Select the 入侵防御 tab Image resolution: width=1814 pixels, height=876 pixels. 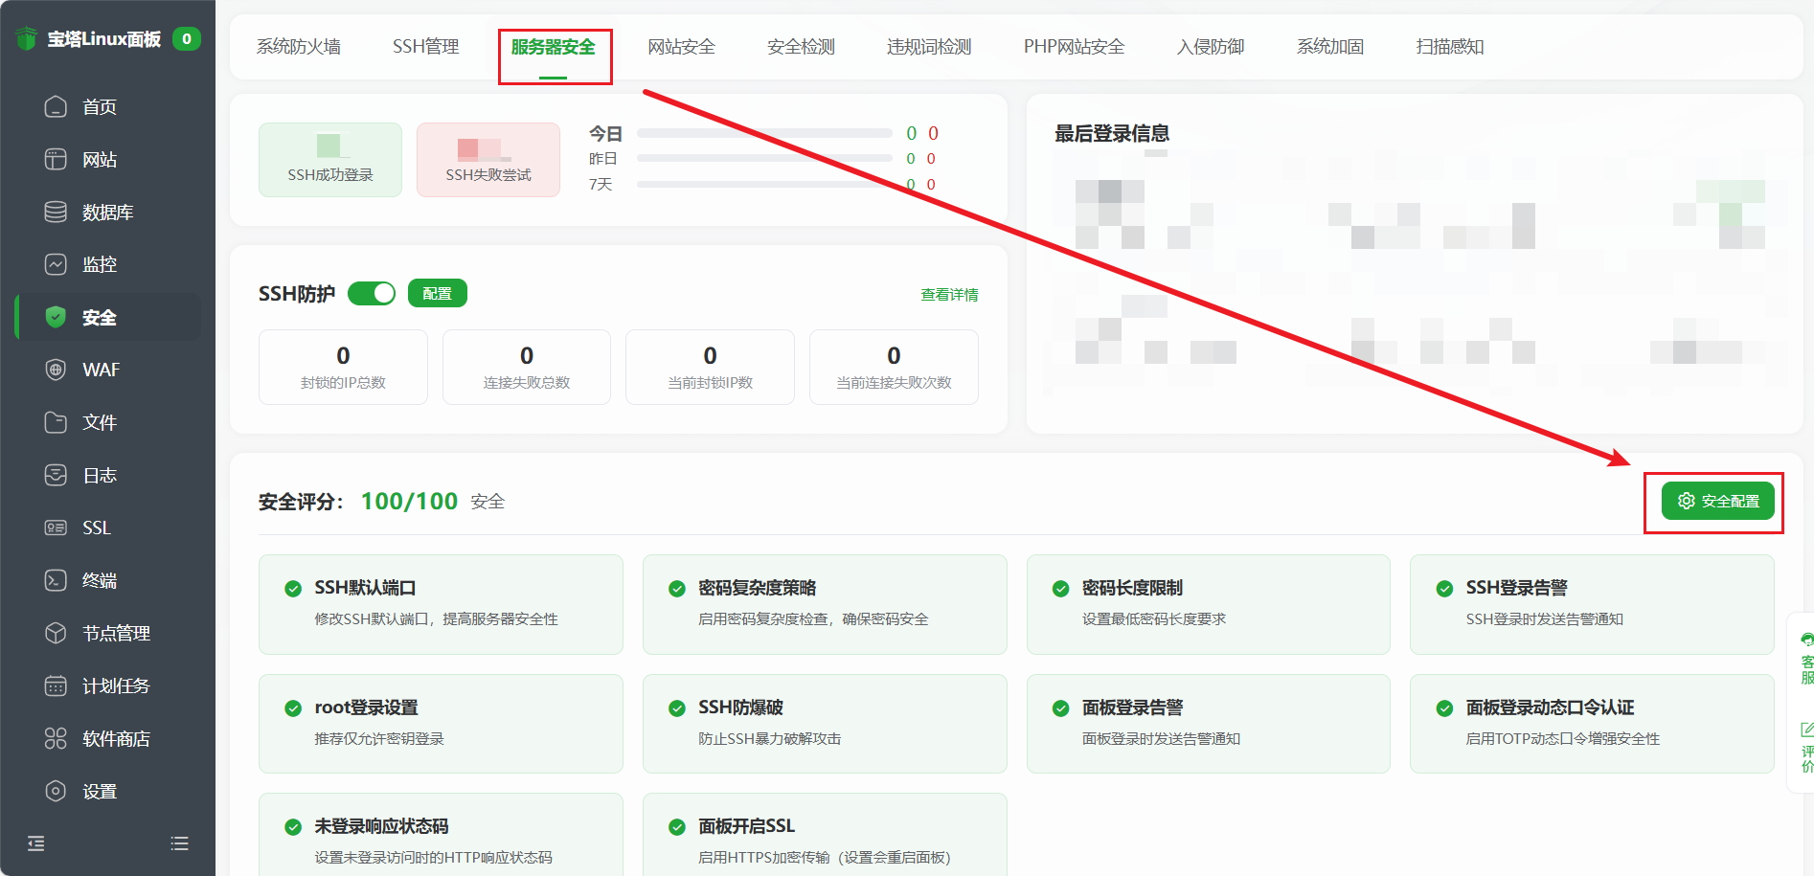click(x=1211, y=47)
